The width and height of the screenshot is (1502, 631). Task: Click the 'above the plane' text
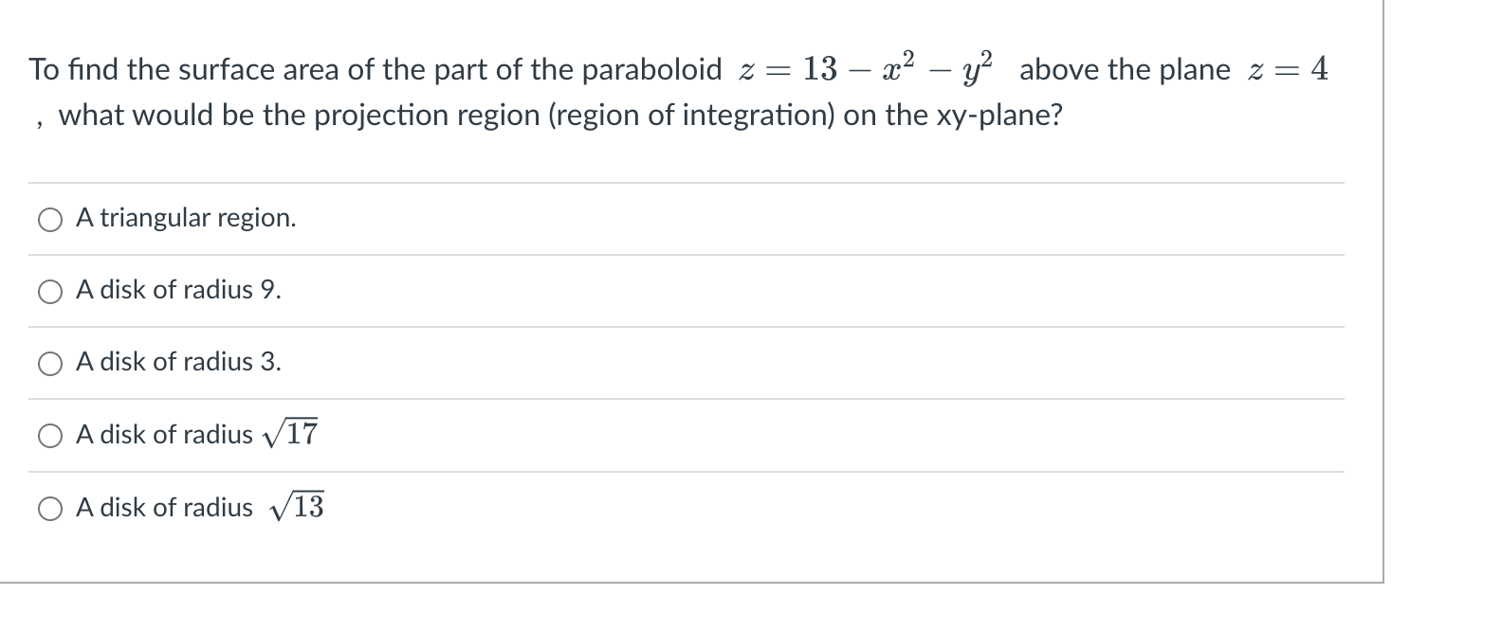1125,70
